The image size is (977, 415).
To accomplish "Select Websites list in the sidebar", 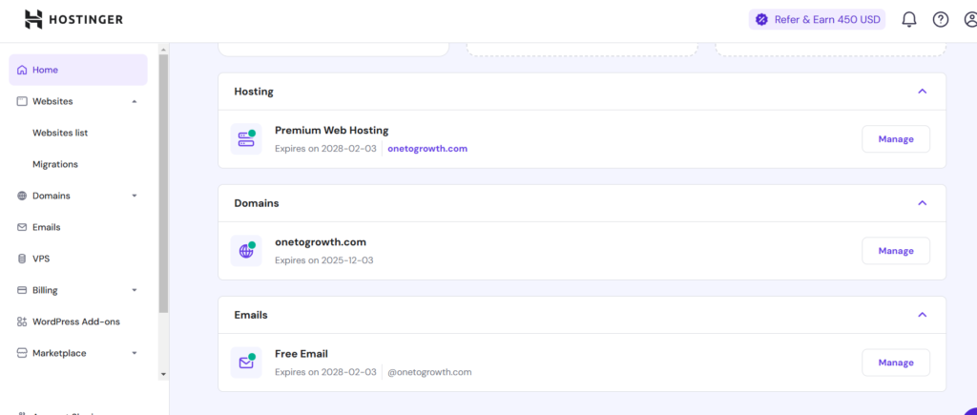I will click(x=60, y=133).
